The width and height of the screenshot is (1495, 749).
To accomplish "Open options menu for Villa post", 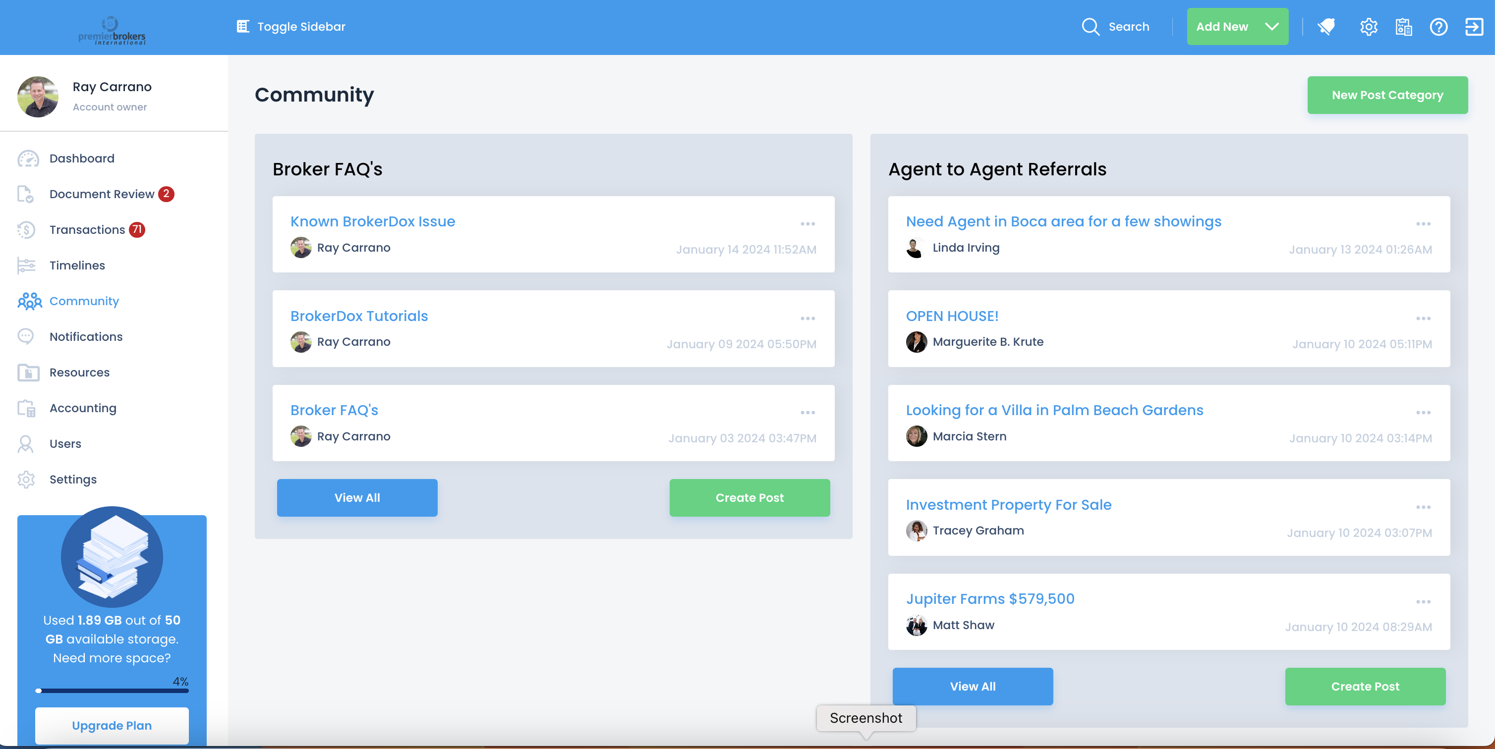I will coord(1423,413).
